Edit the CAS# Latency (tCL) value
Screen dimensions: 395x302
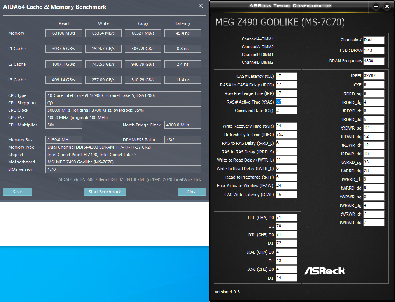pos(287,76)
